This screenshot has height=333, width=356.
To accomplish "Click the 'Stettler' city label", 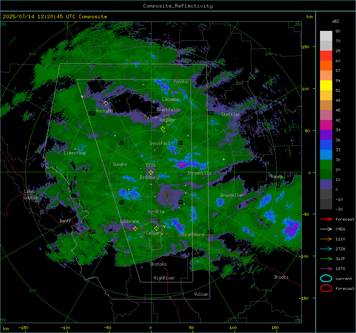I will tap(231, 114).
